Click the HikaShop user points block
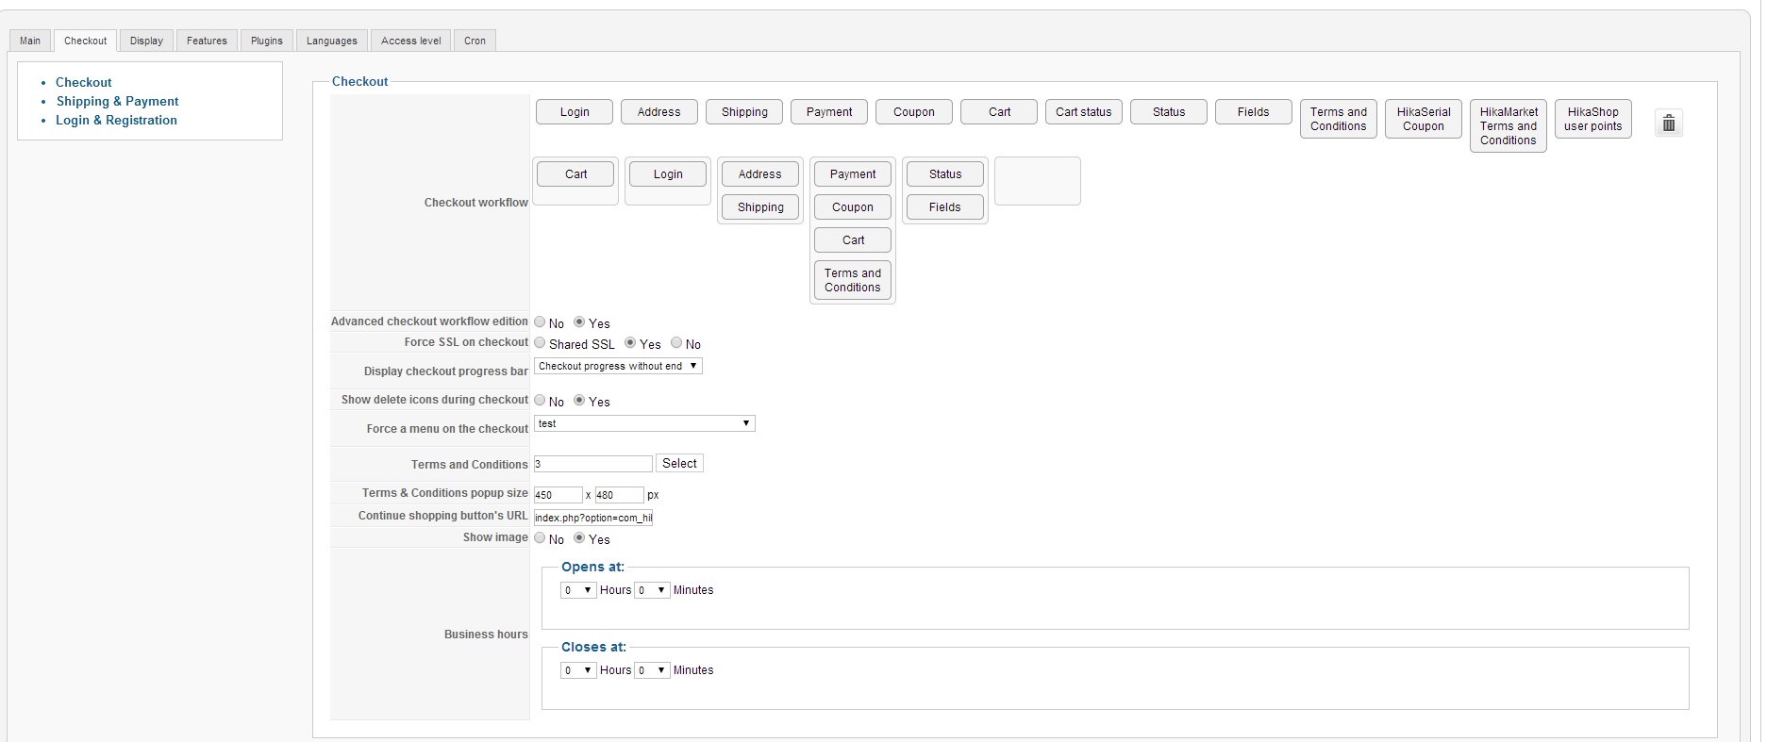The image size is (1767, 742). click(x=1592, y=119)
